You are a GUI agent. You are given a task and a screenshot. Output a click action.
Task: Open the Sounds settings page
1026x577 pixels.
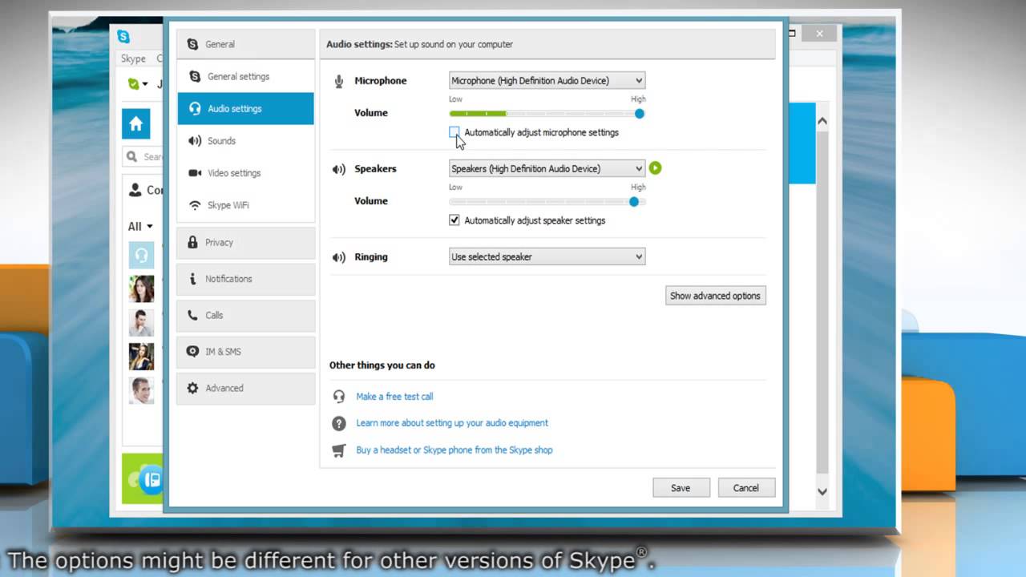click(245, 140)
